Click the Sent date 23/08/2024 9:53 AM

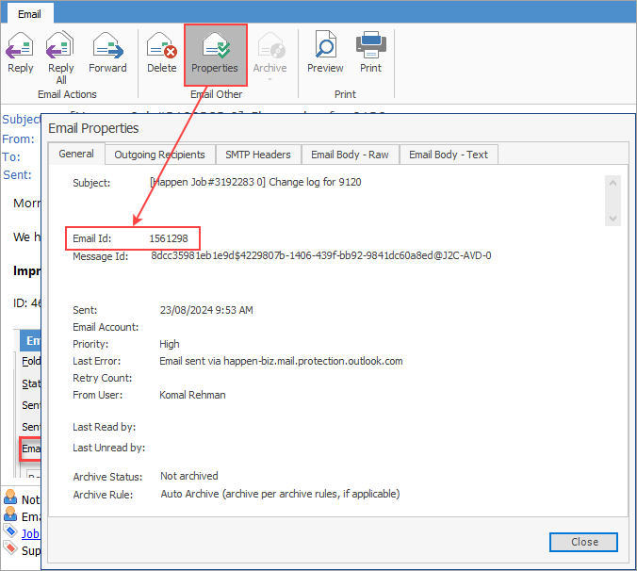pyautogui.click(x=206, y=310)
